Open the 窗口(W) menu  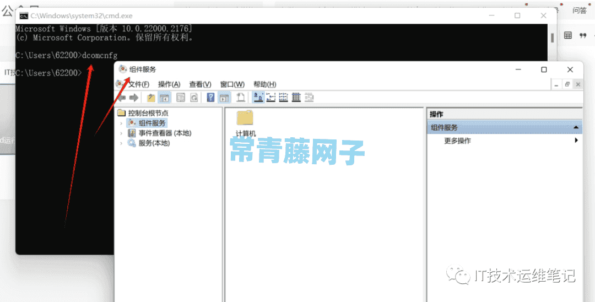[232, 84]
